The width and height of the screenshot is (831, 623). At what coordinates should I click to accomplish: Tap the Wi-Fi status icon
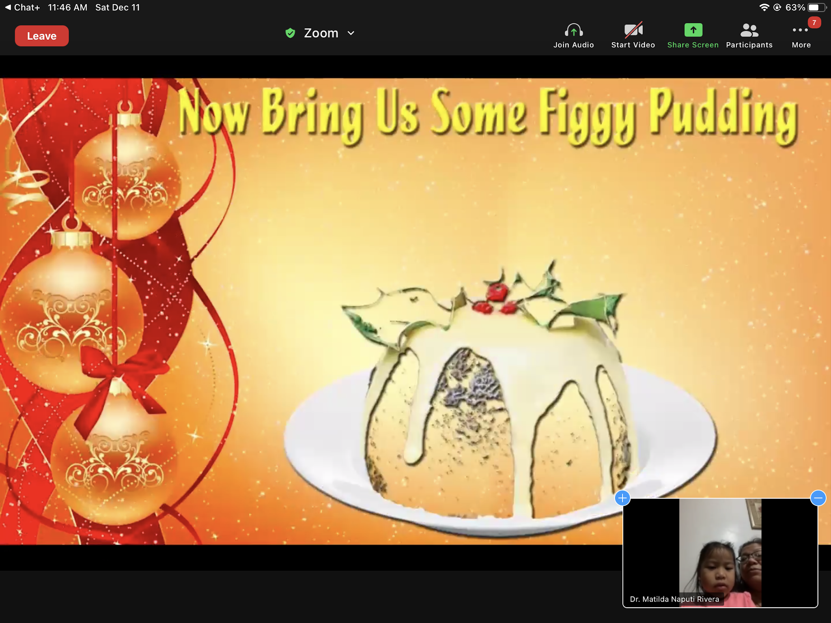pos(764,7)
